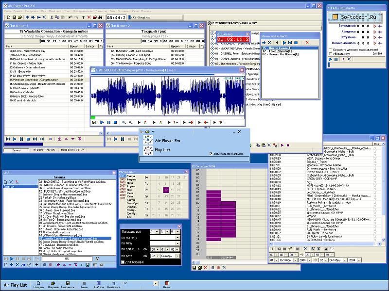
Task: Copy icon in Vanilla Sky window toolbar
Action: (258, 145)
